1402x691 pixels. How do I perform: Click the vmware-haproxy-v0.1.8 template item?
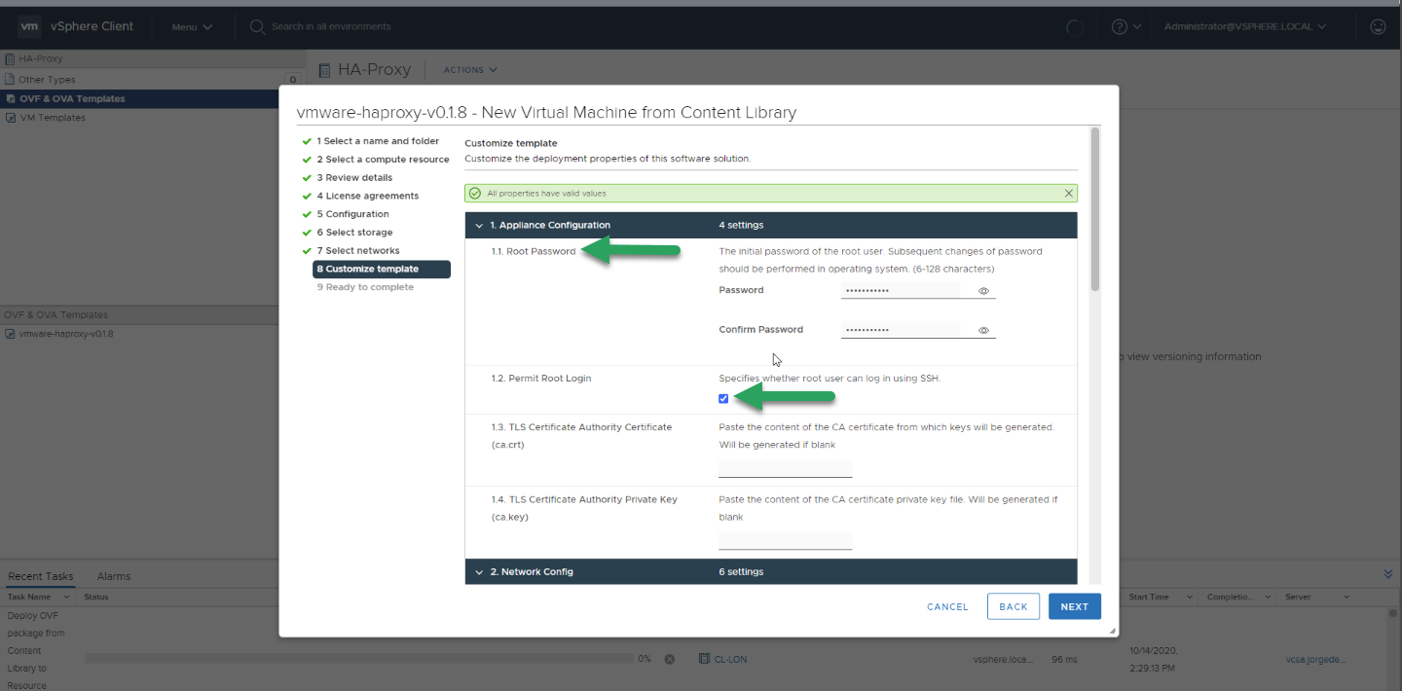[65, 334]
